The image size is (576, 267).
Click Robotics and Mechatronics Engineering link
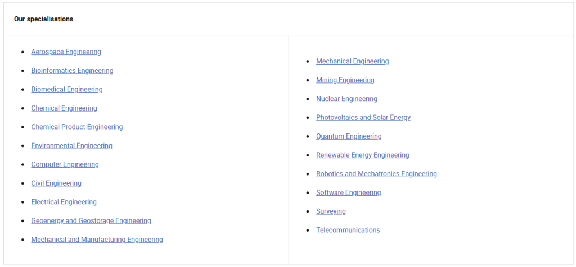[x=376, y=174]
